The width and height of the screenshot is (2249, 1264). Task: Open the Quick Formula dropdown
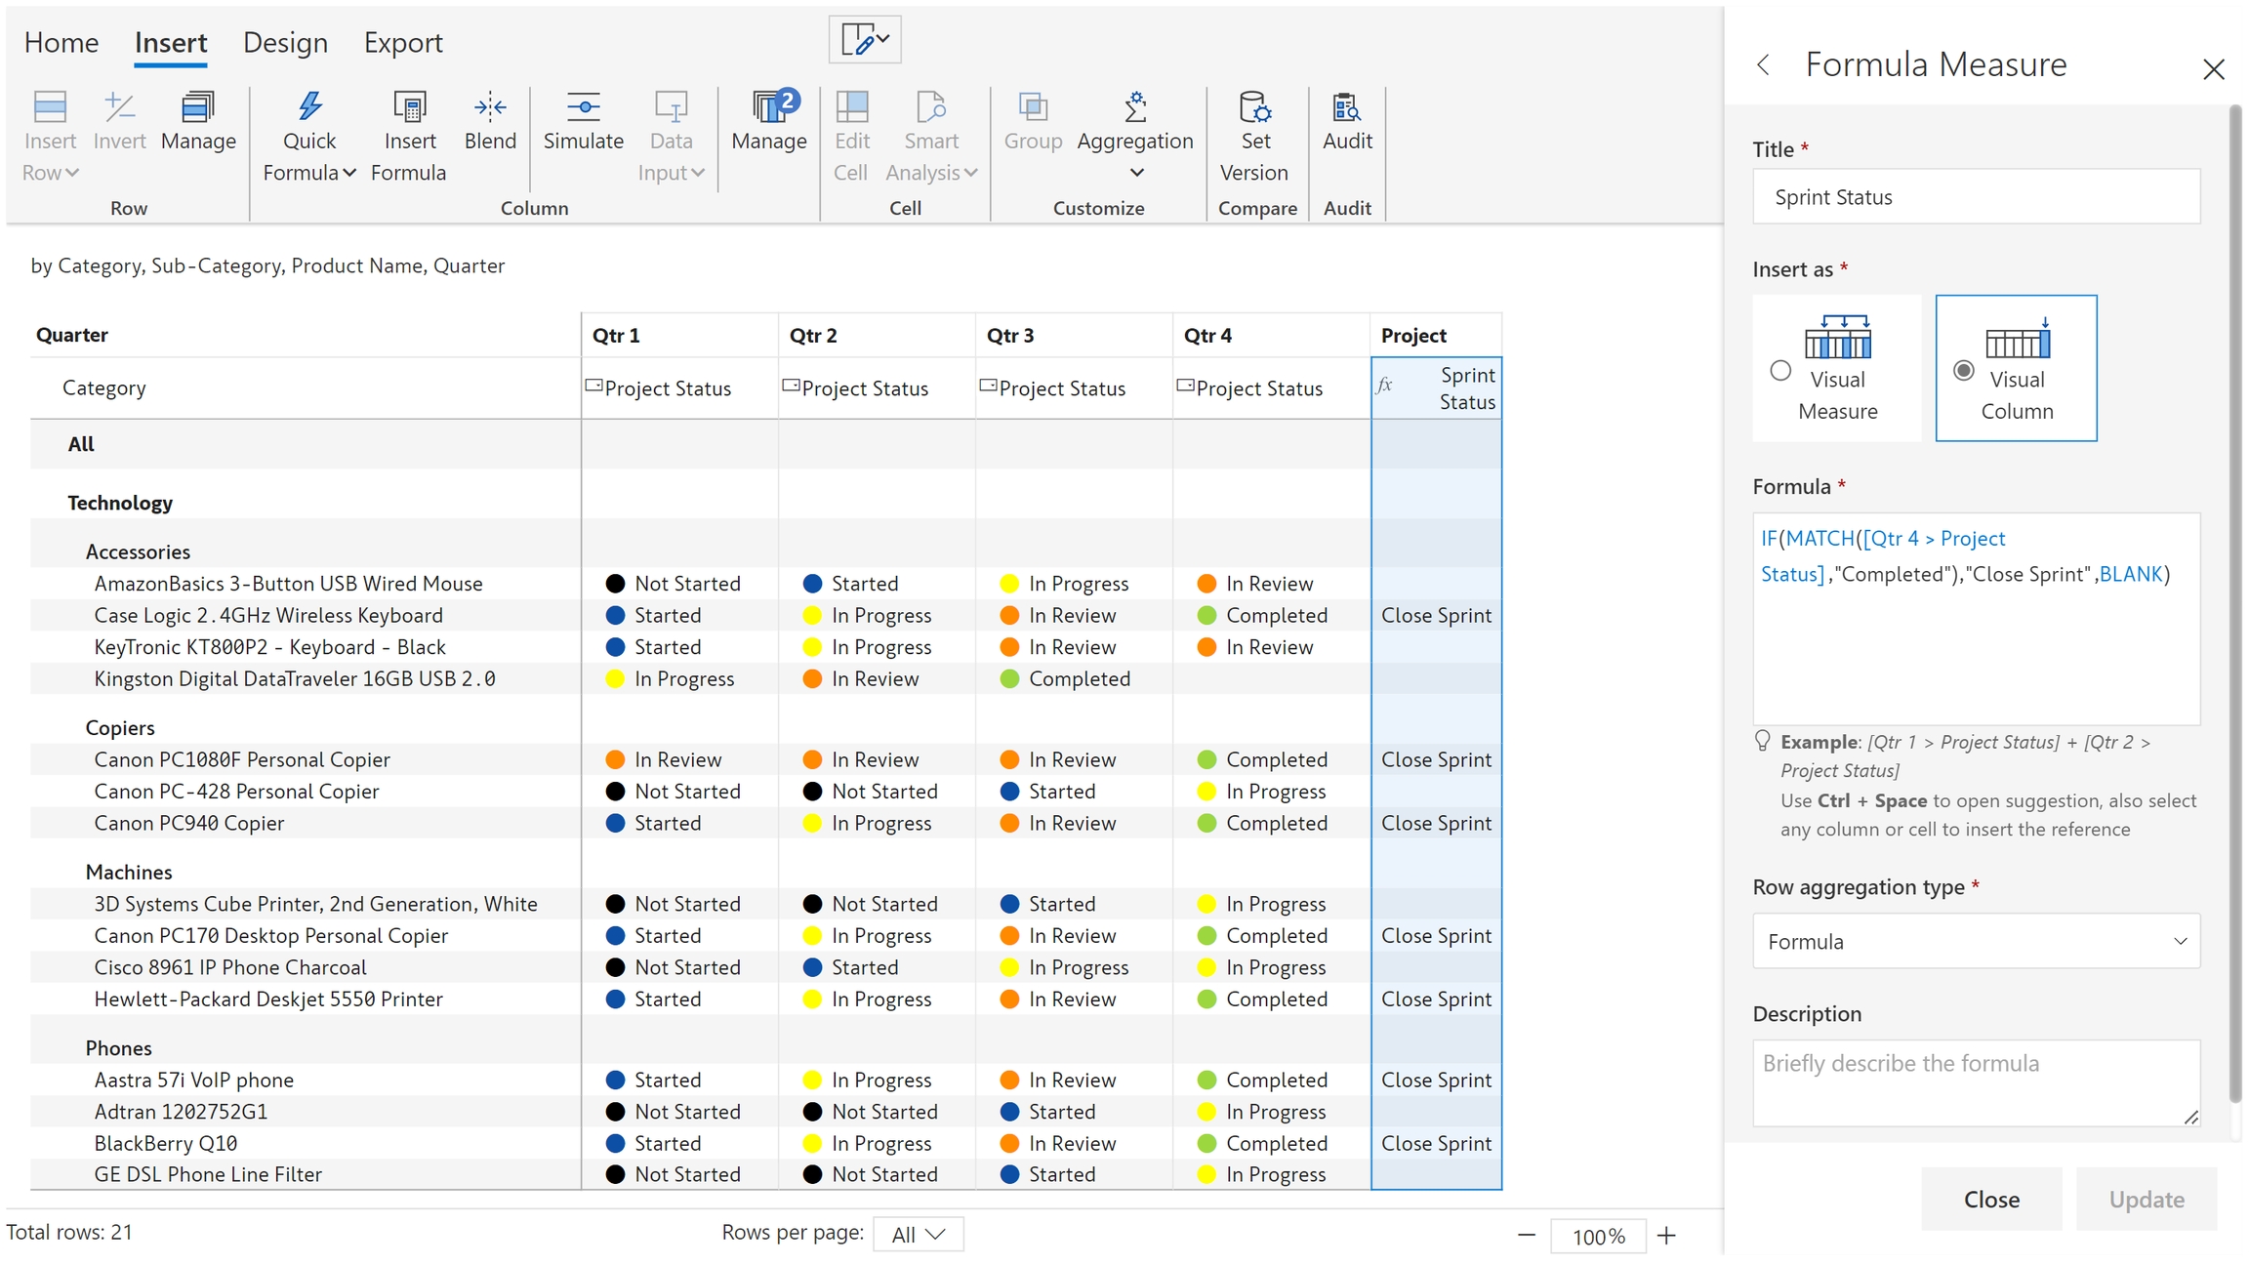point(309,156)
